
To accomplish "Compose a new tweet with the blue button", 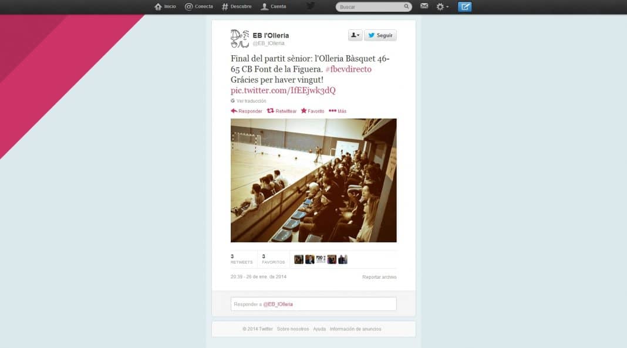I will [464, 7].
